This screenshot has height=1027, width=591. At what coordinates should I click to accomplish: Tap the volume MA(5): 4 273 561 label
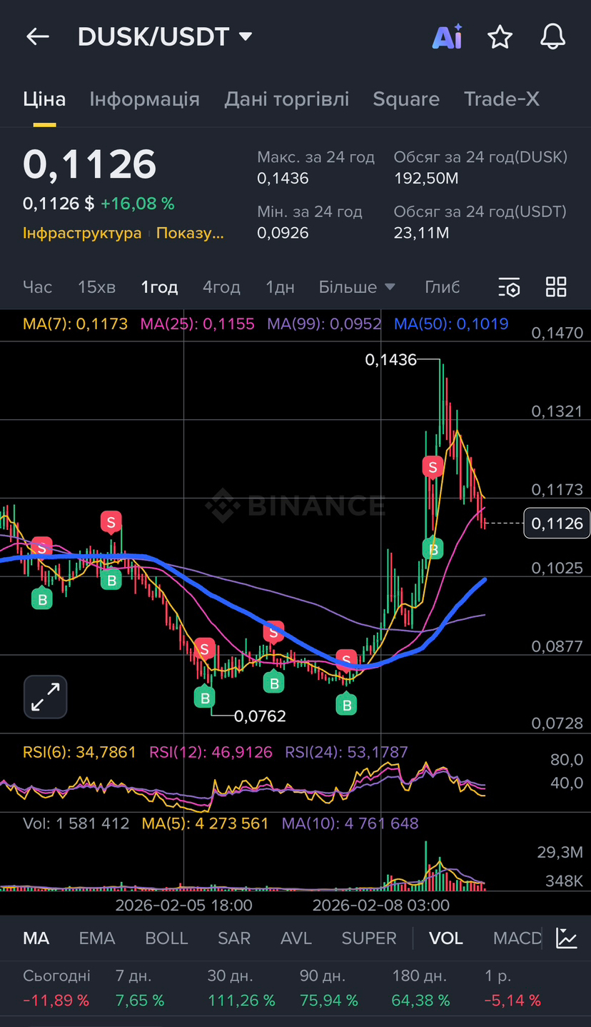pos(206,823)
